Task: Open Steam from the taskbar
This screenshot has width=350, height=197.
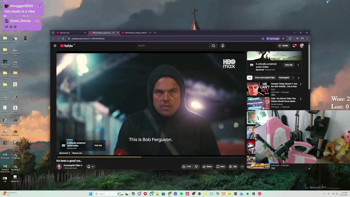Action: [133, 194]
